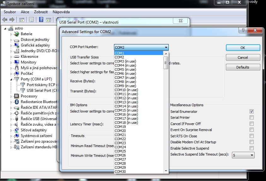The image size is (266, 181).
Task: Click the Monitory category icon
Action: point(17,62)
